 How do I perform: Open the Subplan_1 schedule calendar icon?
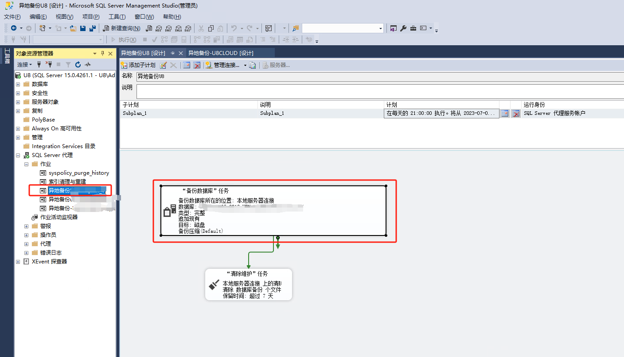pos(504,114)
